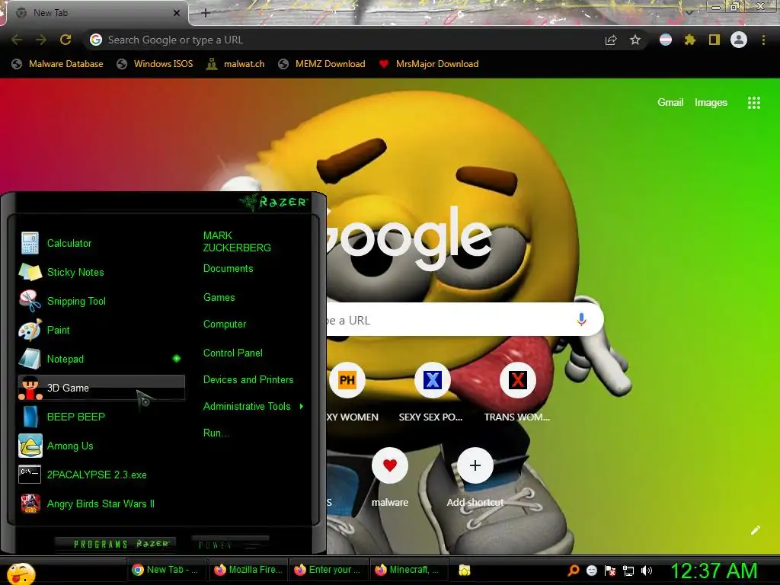Switch to Mozilla Firefox taskbar window
780x585 pixels.
point(248,570)
